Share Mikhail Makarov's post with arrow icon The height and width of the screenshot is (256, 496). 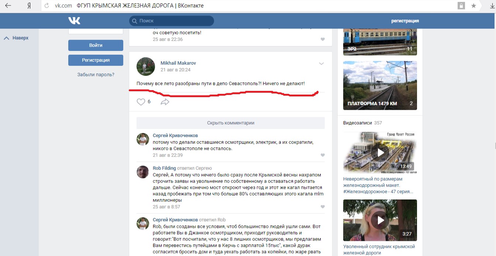pyautogui.click(x=165, y=102)
